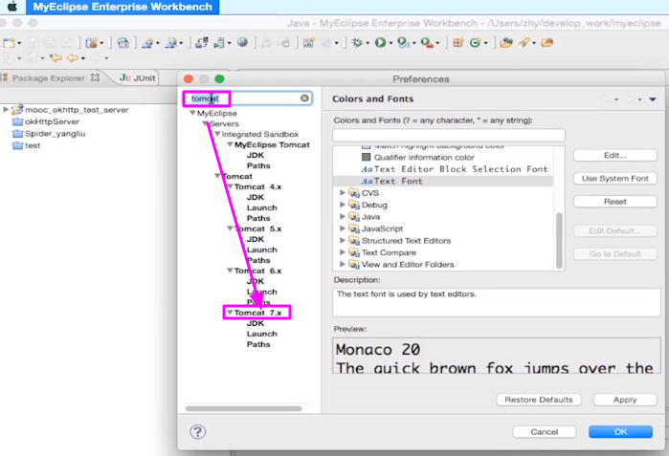This screenshot has width=669, height=456.
Task: Expand the Debug fonts category
Action: pyautogui.click(x=343, y=205)
